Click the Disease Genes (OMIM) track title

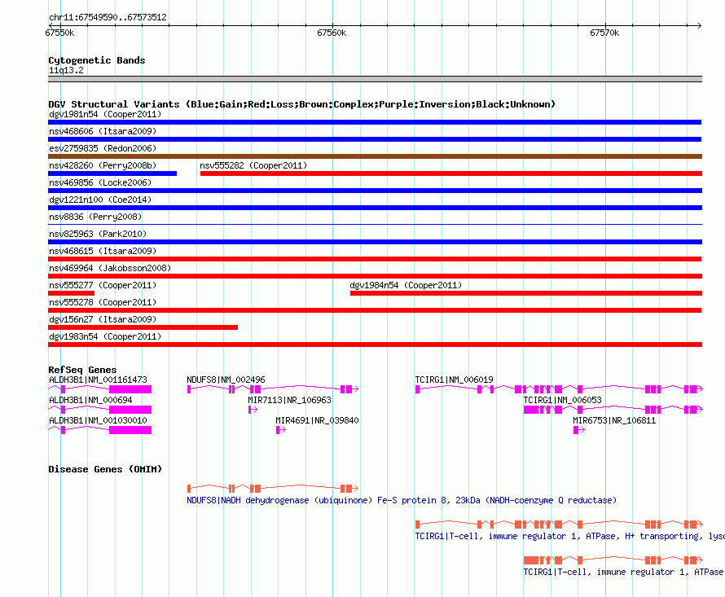coord(105,469)
